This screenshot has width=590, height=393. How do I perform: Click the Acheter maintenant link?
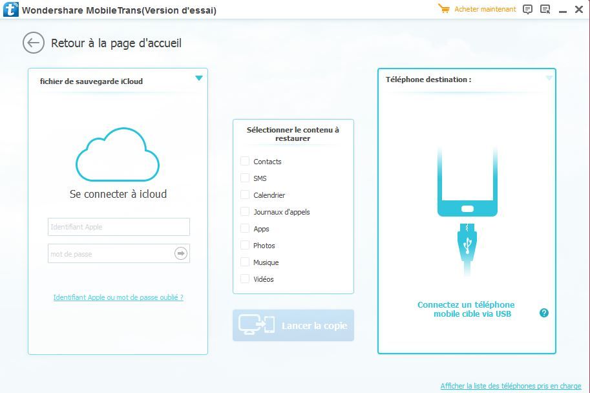point(485,9)
